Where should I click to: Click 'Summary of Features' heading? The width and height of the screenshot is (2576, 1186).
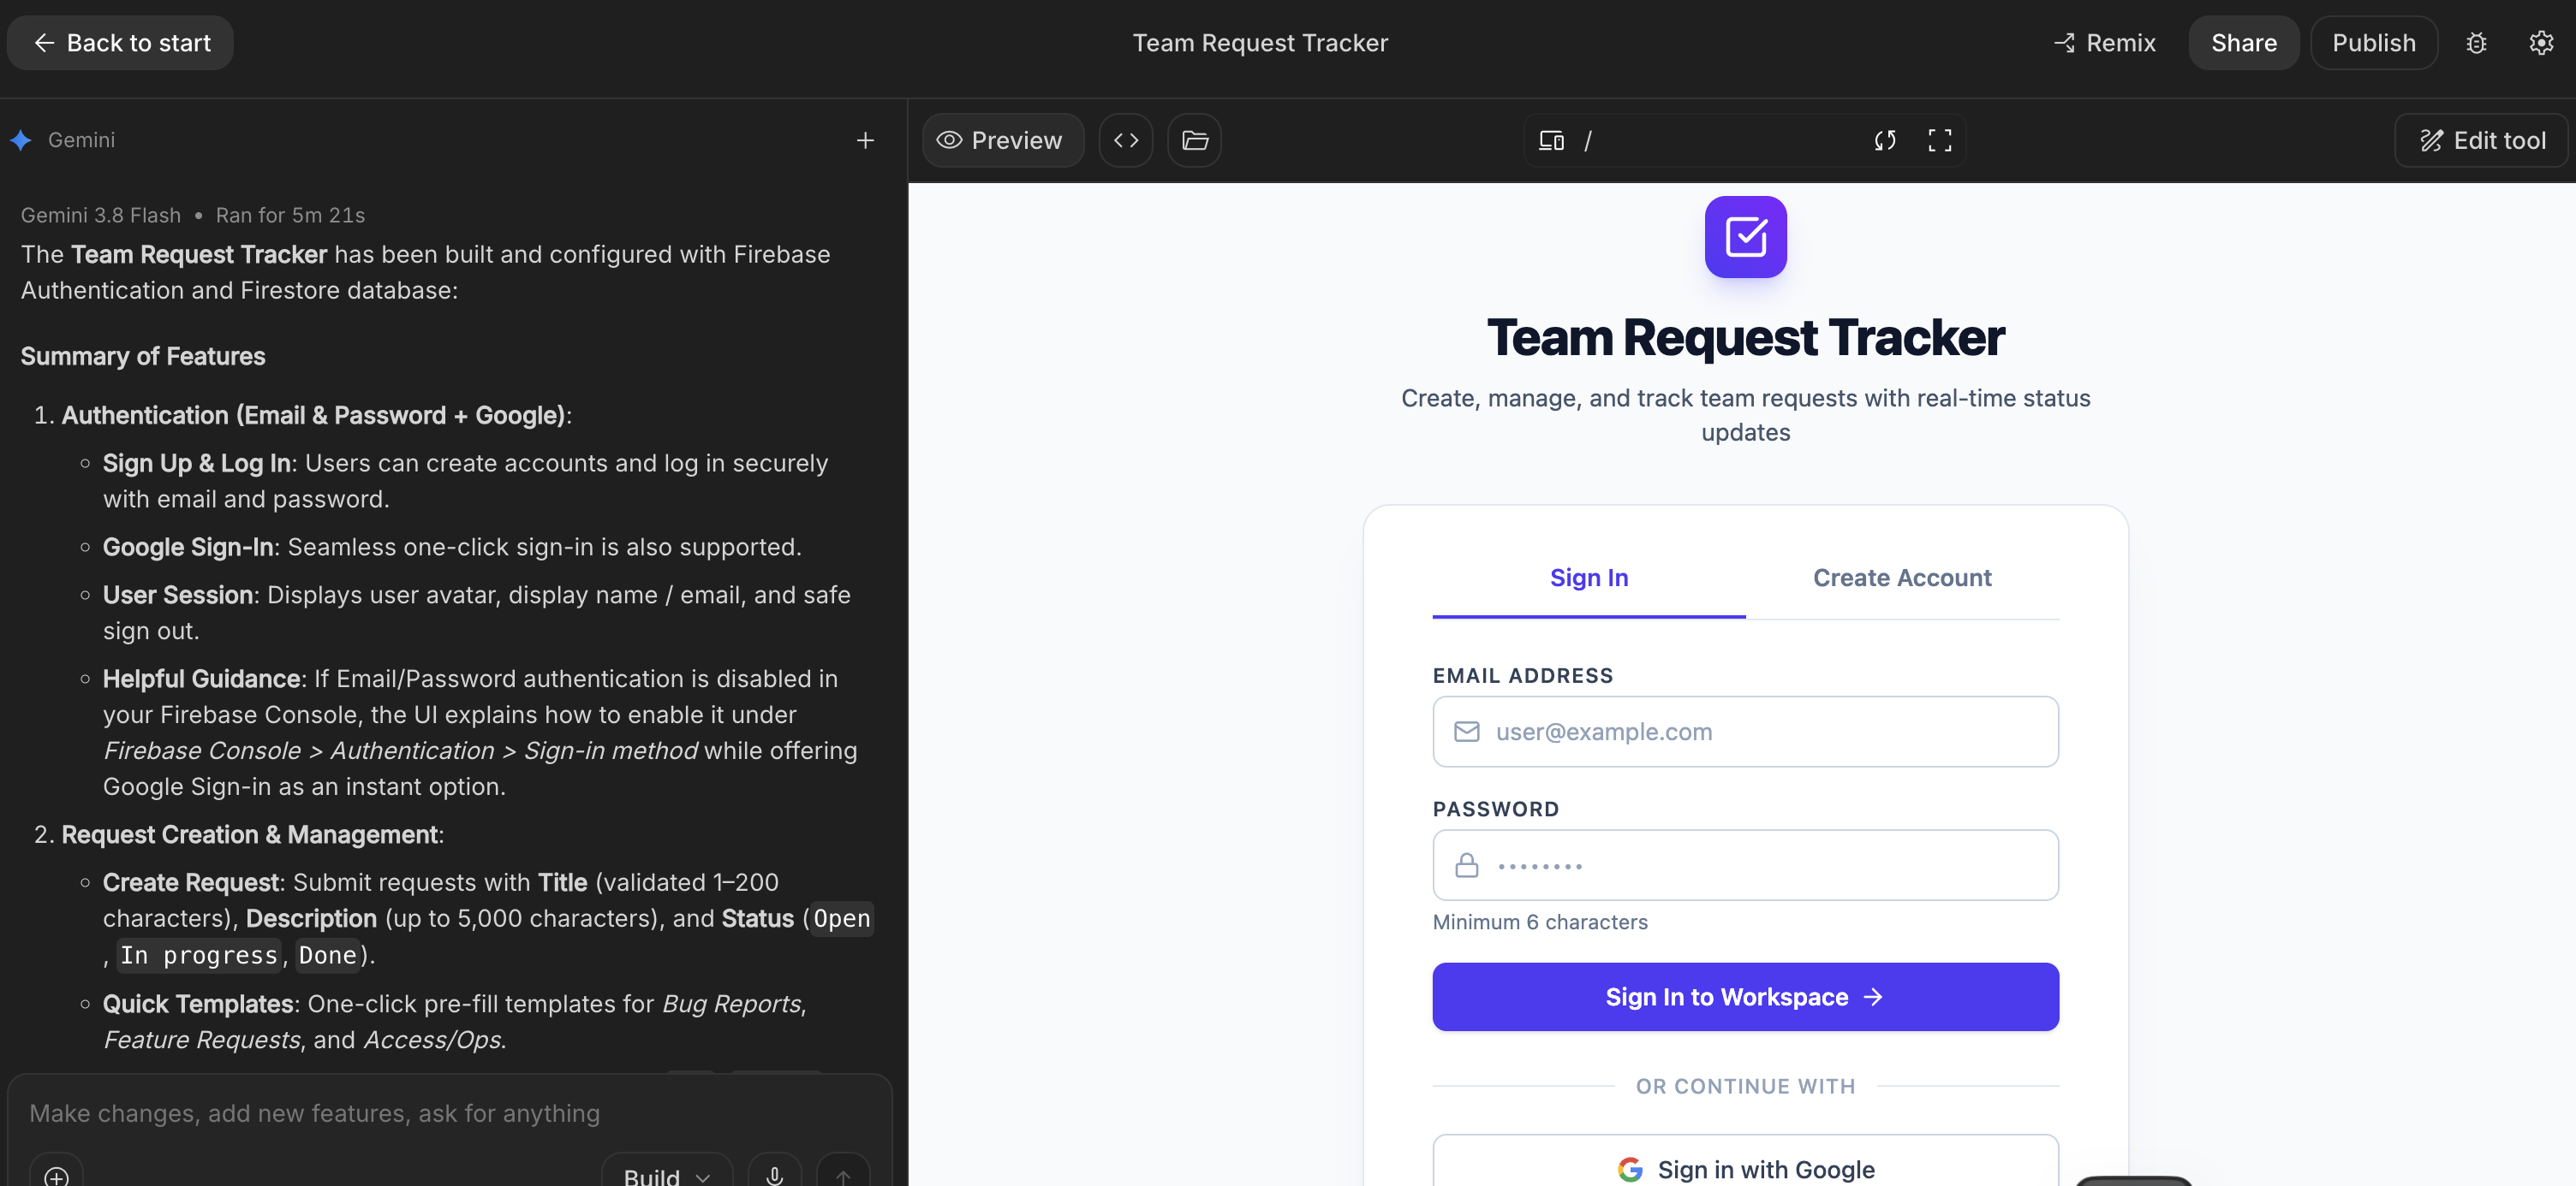(x=143, y=357)
